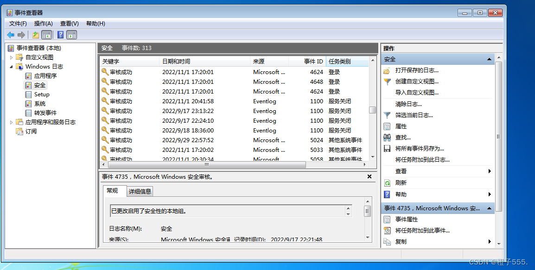Click the 创建自定义视图 funnel icon
Viewport: 535px width, 270px height.
click(x=387, y=82)
